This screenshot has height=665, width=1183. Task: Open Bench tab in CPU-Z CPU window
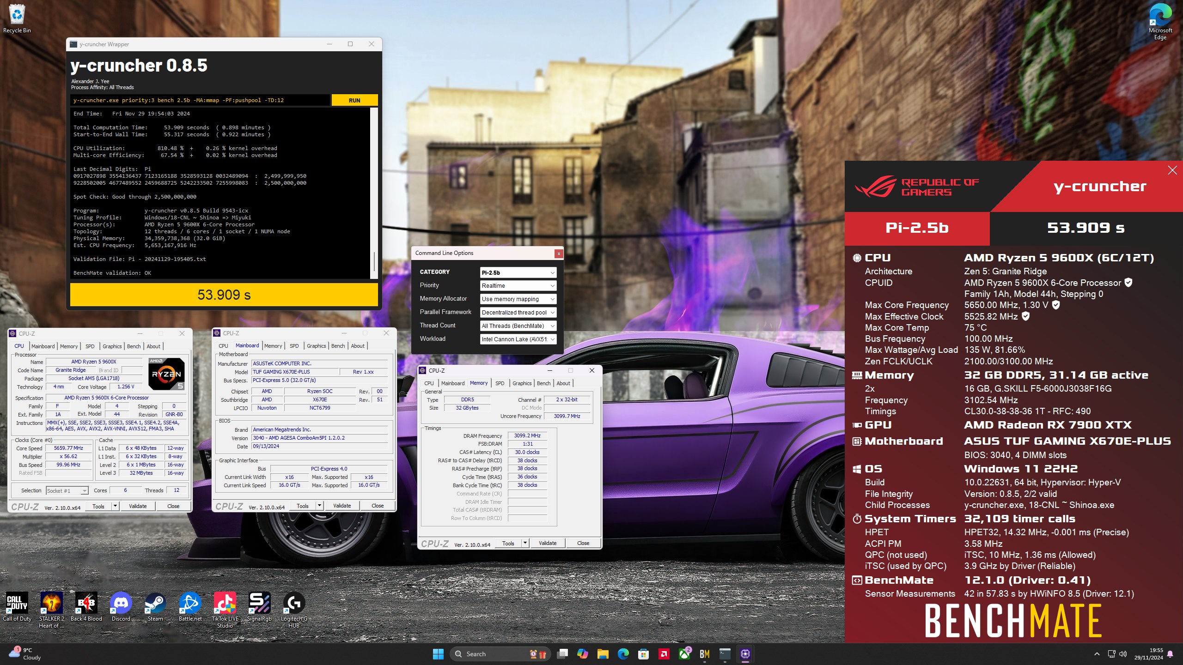pos(134,346)
